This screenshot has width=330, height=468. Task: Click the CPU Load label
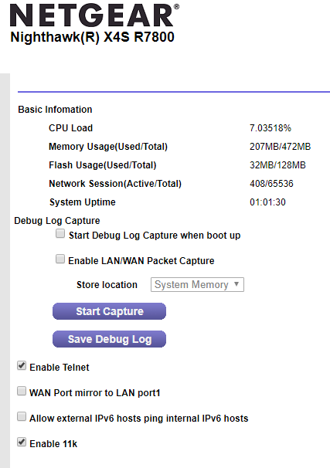tap(71, 128)
